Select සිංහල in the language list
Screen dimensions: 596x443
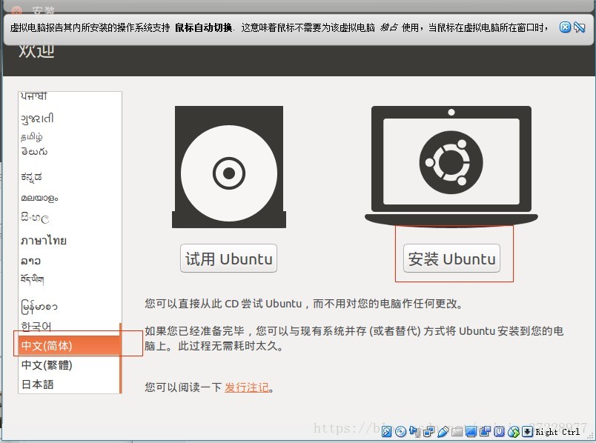pos(70,218)
